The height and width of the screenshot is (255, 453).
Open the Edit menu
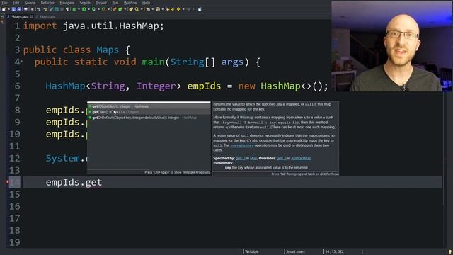(x=16, y=3)
